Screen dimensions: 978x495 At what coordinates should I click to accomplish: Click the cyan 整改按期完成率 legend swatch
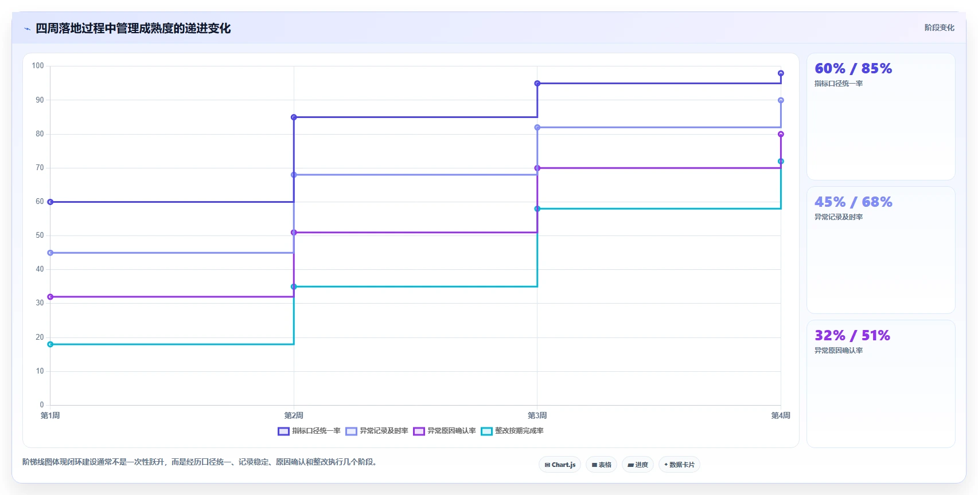[x=487, y=431]
